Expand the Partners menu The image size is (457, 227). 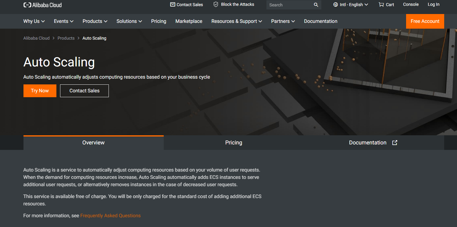coord(283,21)
